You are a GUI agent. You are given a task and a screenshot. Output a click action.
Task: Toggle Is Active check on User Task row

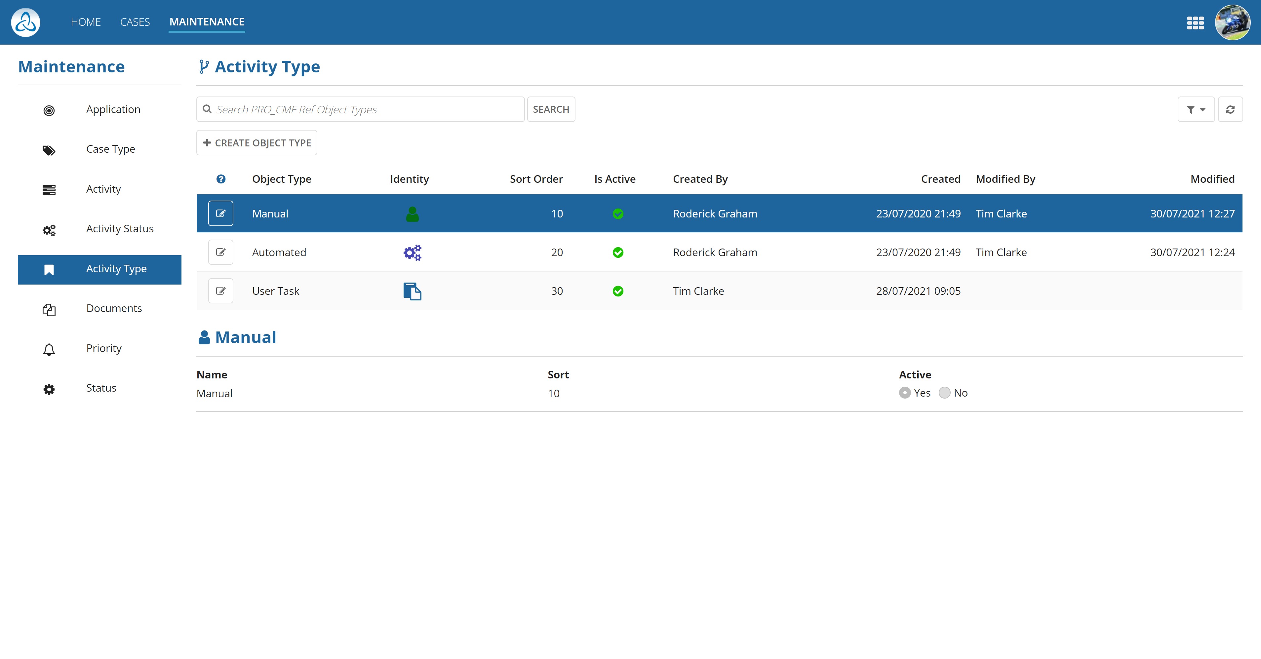pyautogui.click(x=618, y=291)
